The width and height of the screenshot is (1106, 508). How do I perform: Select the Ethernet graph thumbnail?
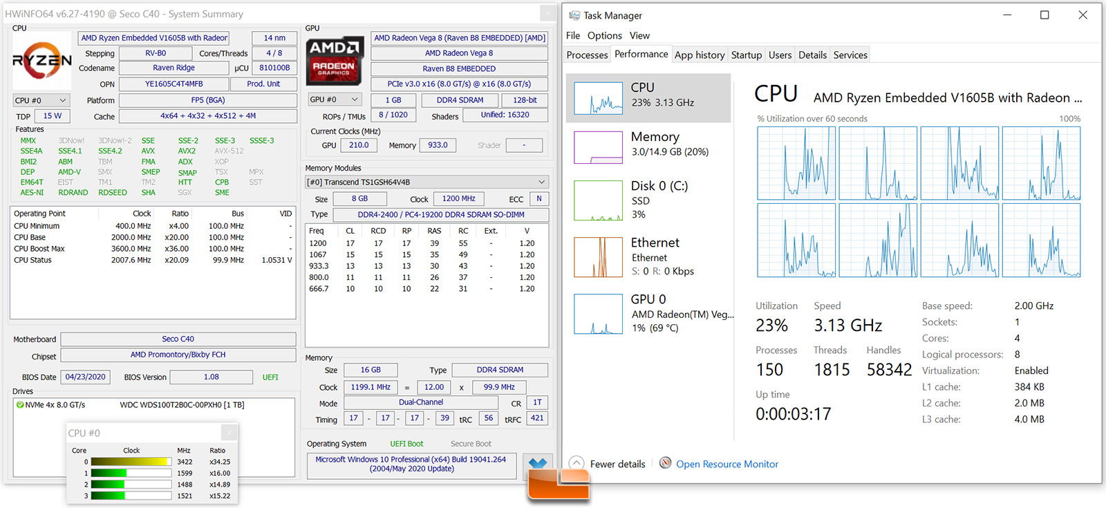point(598,257)
